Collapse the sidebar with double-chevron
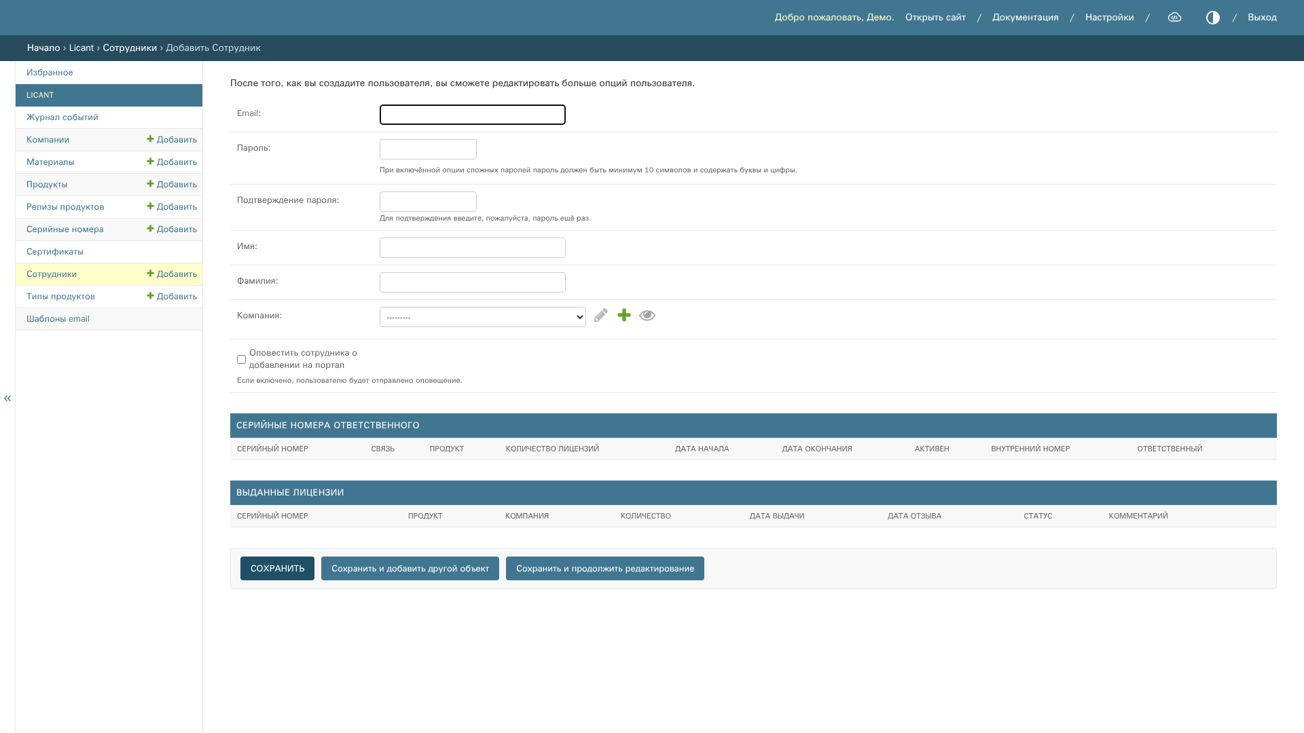The height and width of the screenshot is (733, 1304). pyautogui.click(x=7, y=398)
